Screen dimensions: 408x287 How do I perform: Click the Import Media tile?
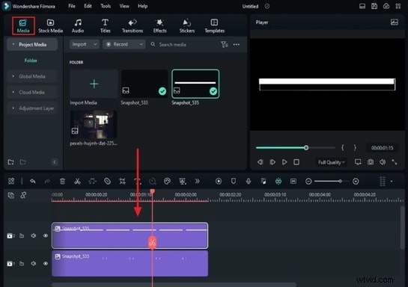coord(94,84)
